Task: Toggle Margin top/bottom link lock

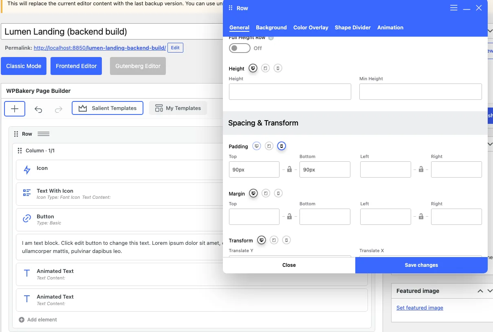Action: click(x=289, y=216)
